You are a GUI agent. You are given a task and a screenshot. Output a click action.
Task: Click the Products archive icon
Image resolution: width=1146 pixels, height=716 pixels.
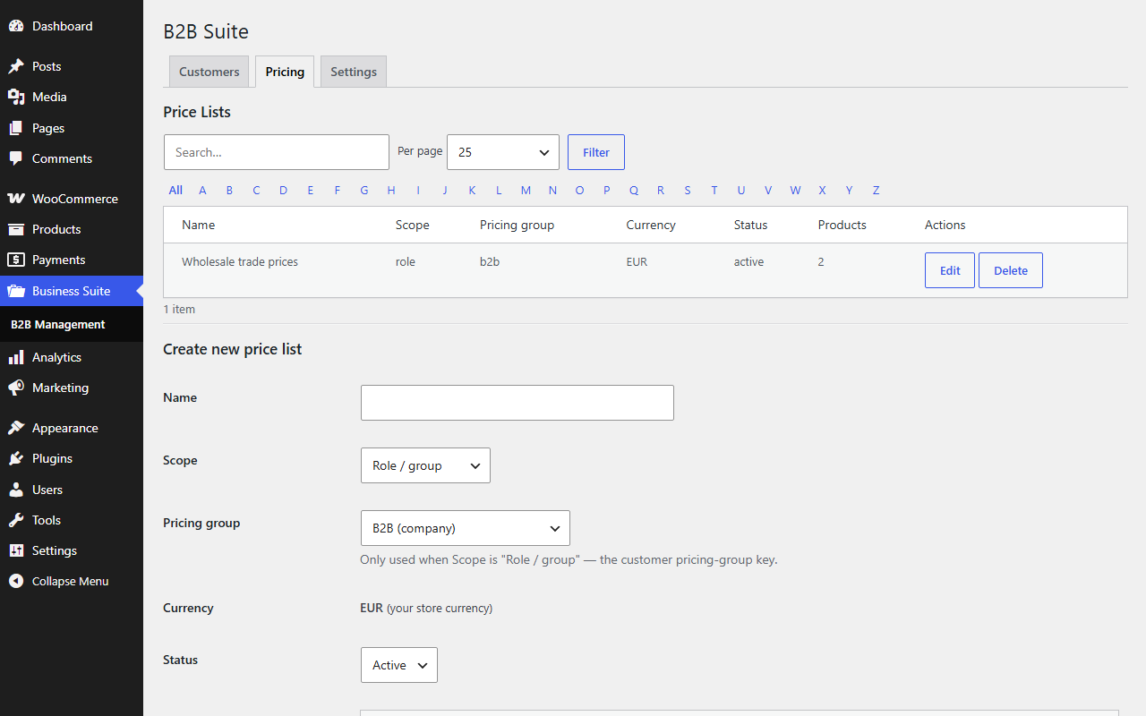(x=16, y=229)
